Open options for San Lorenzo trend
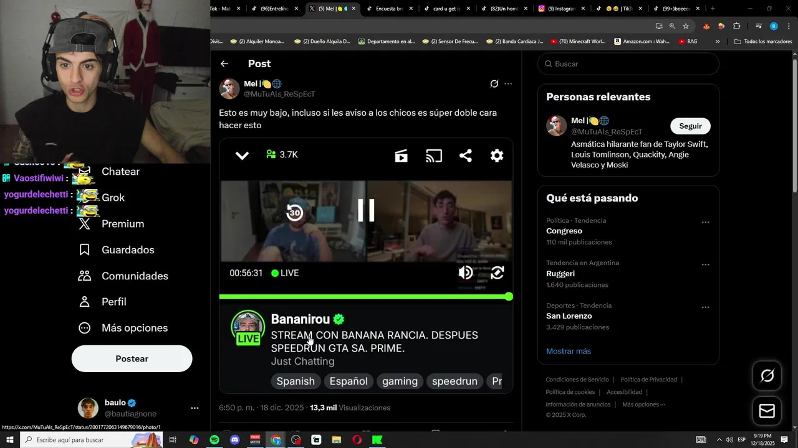Image resolution: width=798 pixels, height=448 pixels. click(706, 307)
